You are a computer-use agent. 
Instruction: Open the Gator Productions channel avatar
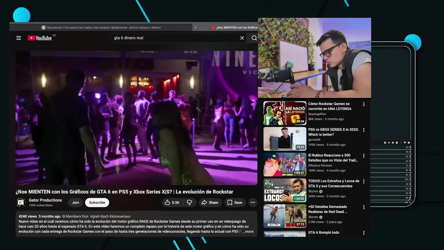click(21, 202)
